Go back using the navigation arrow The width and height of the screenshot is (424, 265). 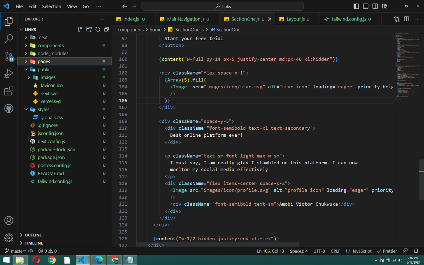point(124,6)
